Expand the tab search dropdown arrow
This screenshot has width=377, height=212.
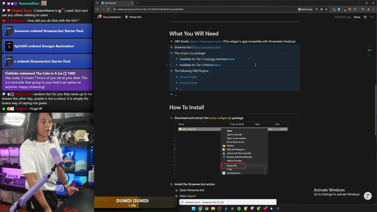(97, 3)
